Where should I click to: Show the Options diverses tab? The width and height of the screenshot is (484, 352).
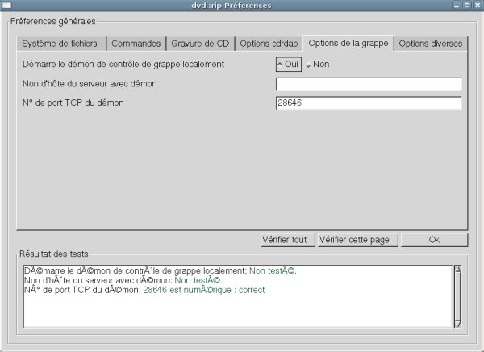pyautogui.click(x=431, y=44)
